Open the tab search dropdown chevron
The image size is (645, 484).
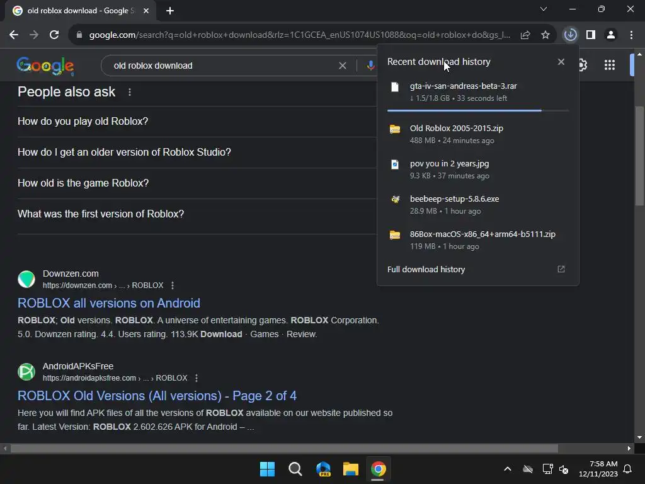[544, 9]
